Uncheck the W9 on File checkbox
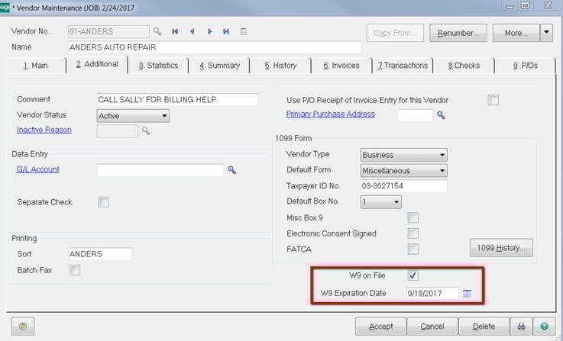The width and height of the screenshot is (563, 341). click(x=413, y=275)
